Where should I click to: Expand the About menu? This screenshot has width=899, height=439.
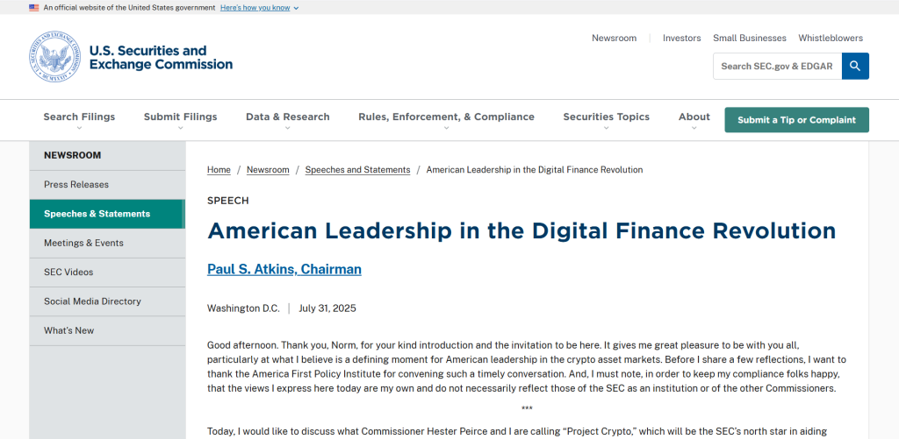click(x=694, y=120)
